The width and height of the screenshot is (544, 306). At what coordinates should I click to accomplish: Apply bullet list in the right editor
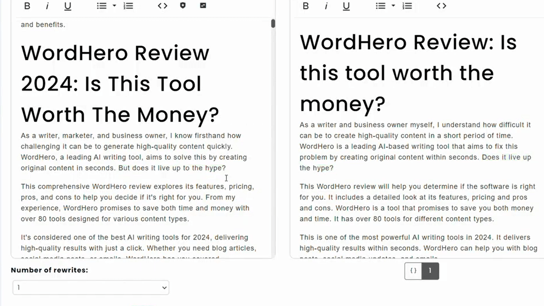click(381, 6)
